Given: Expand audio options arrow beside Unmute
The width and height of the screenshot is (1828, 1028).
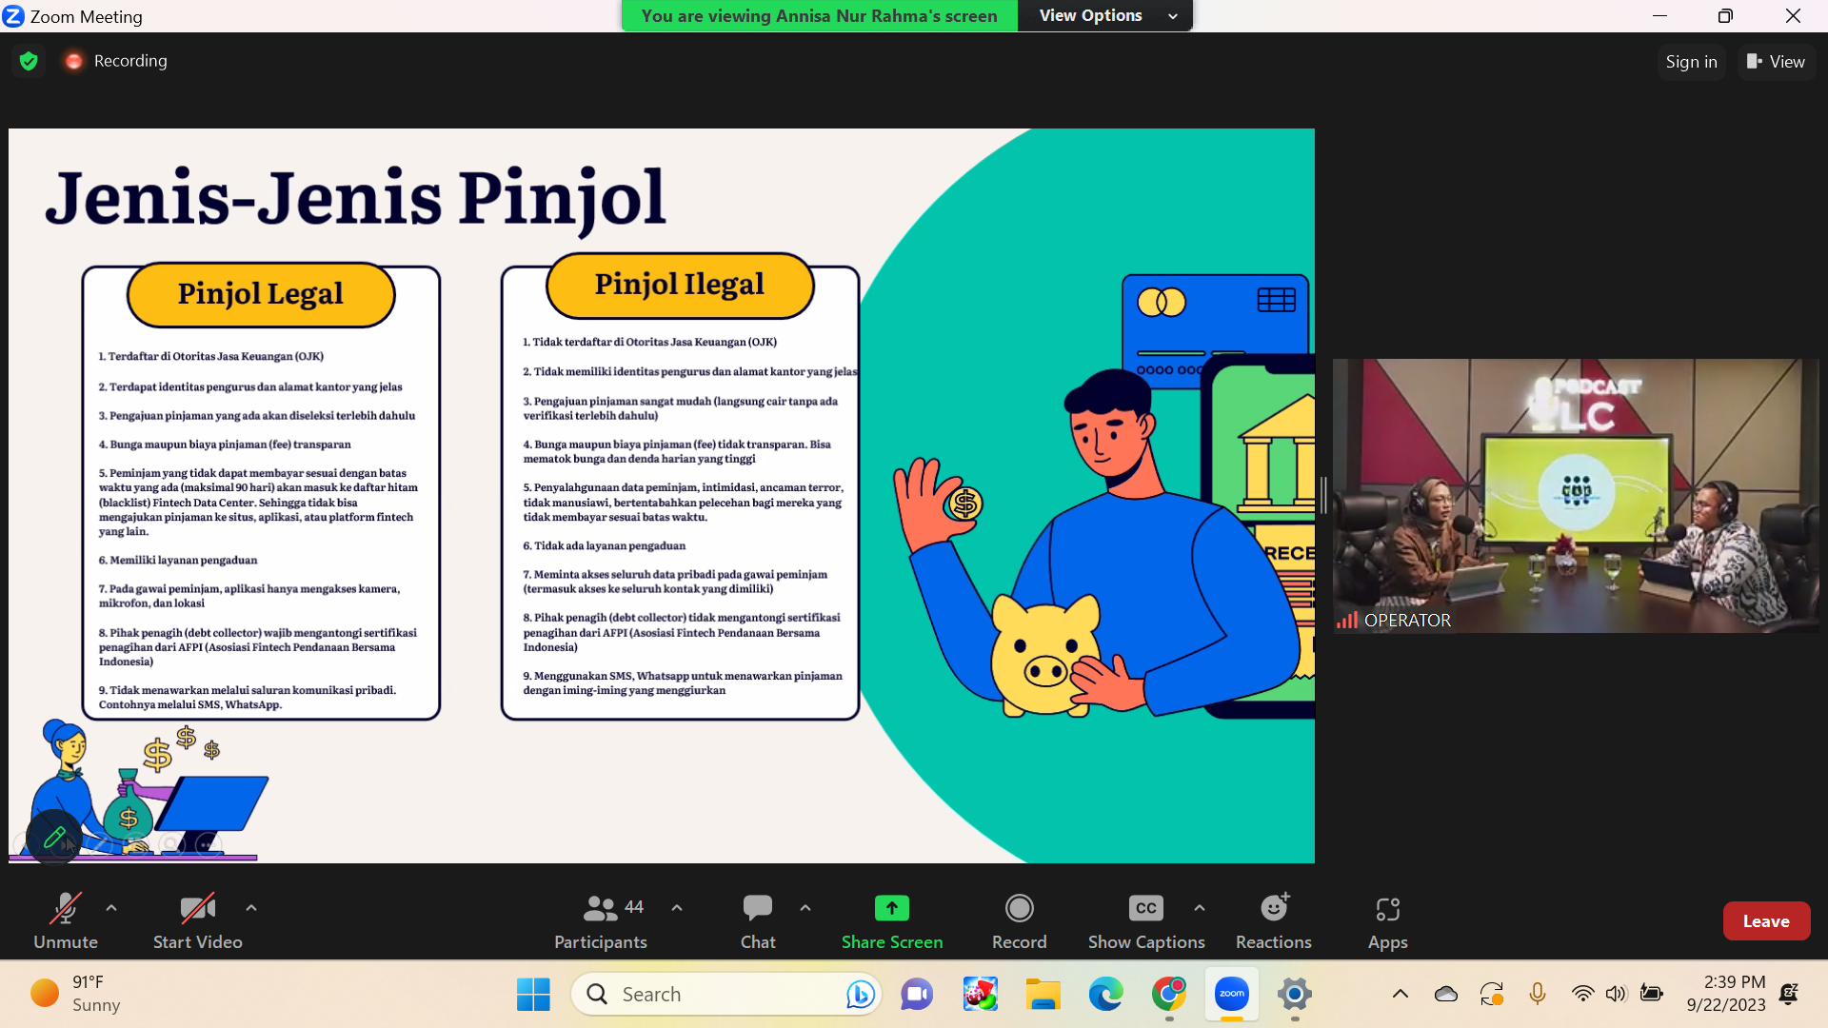Looking at the screenshot, I should pos(111,908).
